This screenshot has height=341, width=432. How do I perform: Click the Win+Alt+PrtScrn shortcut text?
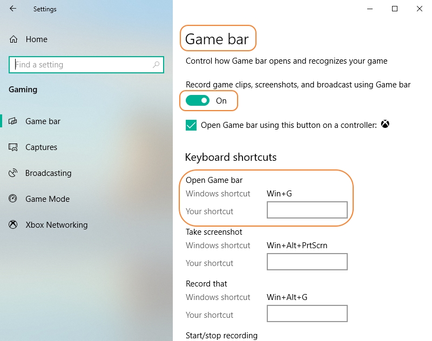297,245
